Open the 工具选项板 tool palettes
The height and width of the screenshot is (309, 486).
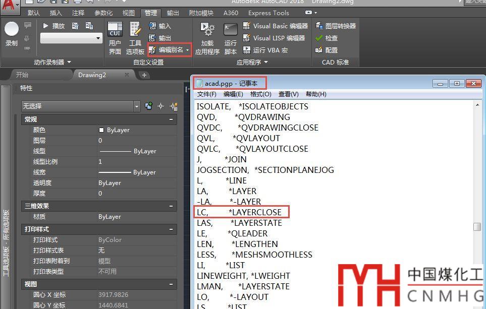135,37
